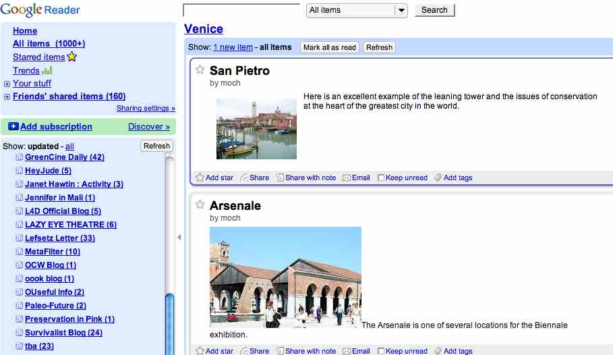Click the Email envelope icon under Arsenale
The image size is (613, 355).
(x=347, y=351)
